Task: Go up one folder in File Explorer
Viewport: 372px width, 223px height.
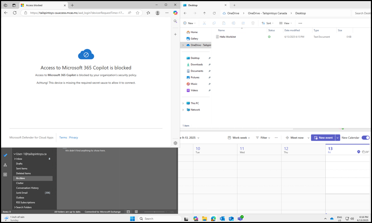Action: coord(204,13)
